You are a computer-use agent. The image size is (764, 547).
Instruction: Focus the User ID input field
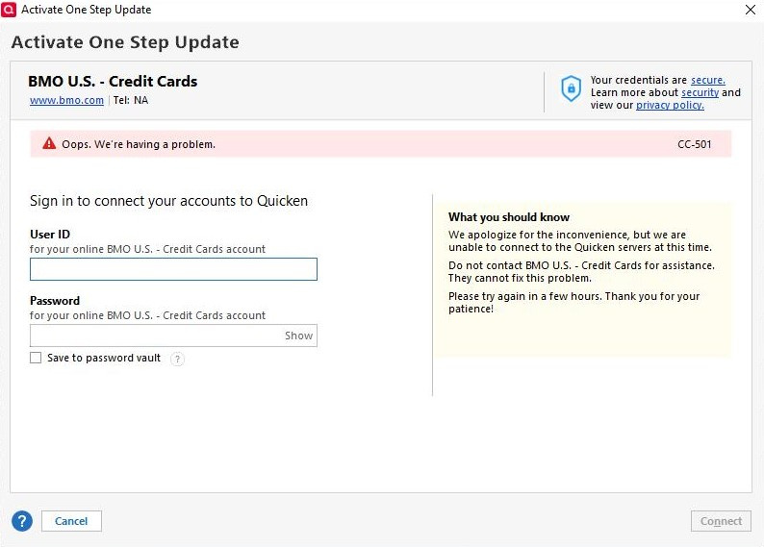coord(173,269)
